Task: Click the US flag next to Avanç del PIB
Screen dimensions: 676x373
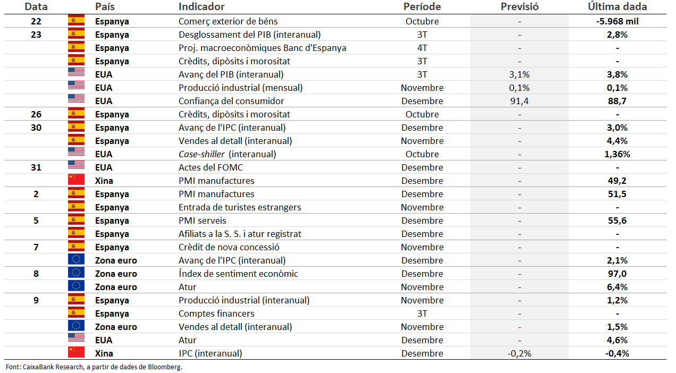Action: click(x=76, y=74)
